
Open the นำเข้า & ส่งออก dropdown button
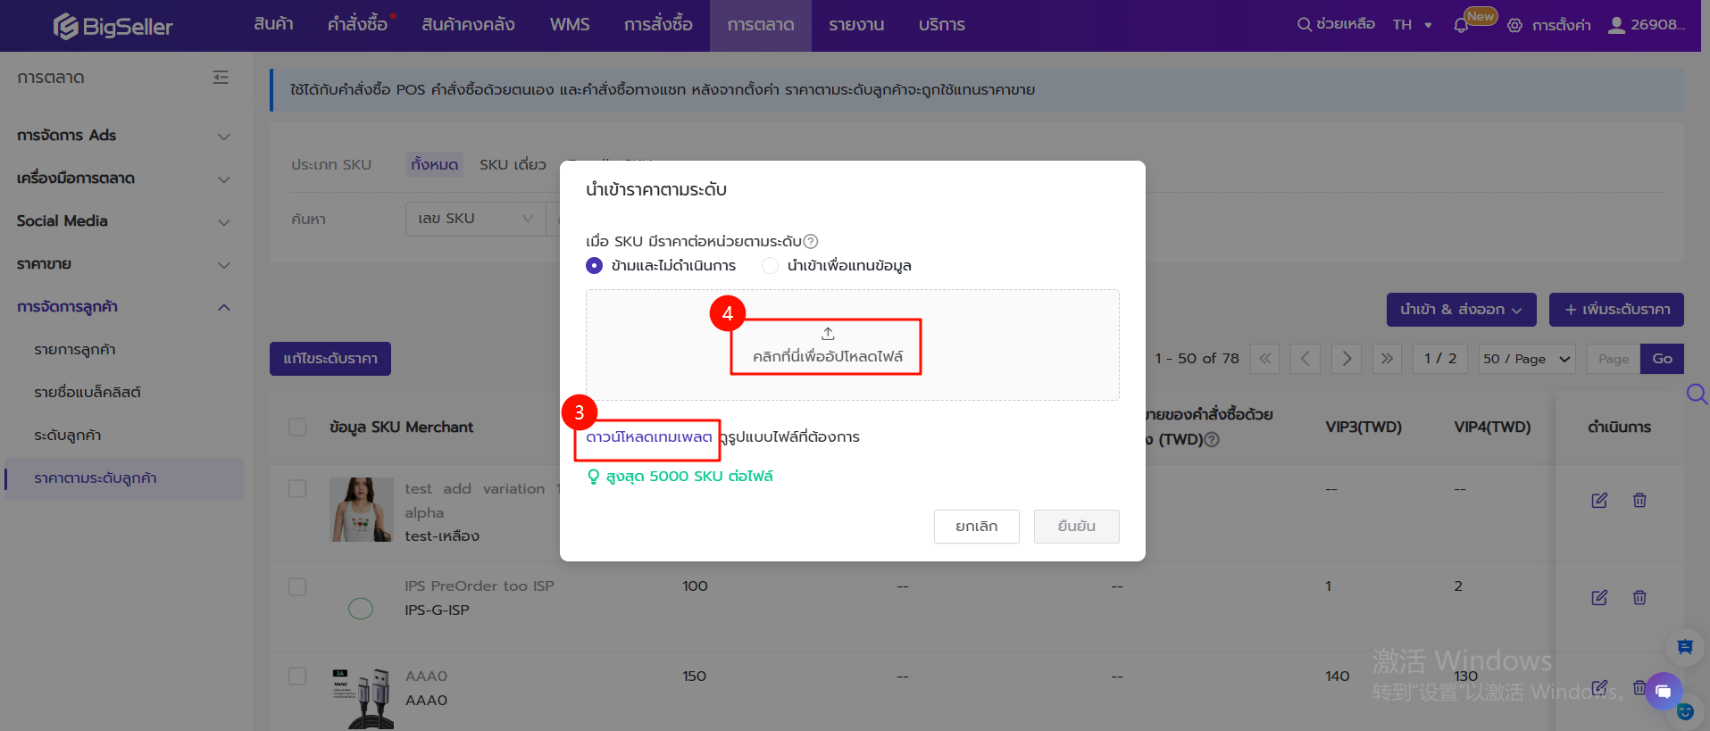click(x=1461, y=310)
